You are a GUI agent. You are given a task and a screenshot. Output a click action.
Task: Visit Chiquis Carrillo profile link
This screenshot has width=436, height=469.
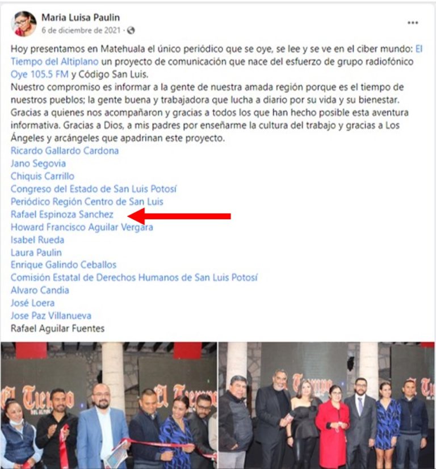[x=43, y=176]
